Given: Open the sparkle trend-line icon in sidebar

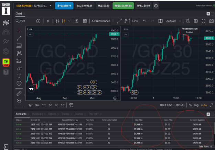Looking at the screenshot, I should (x=6, y=41).
